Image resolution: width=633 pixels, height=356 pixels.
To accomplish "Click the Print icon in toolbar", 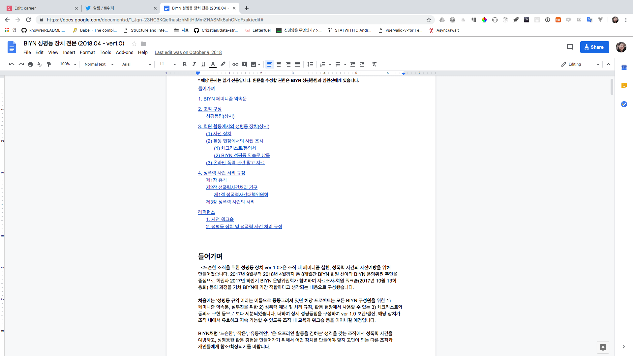I will [30, 64].
